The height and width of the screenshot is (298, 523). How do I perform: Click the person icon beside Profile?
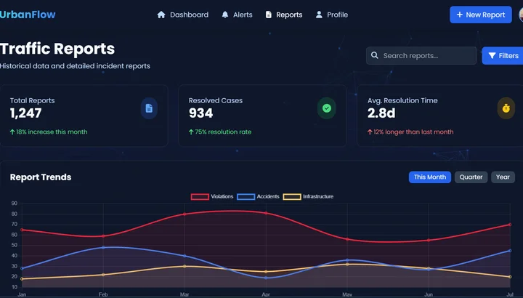(319, 15)
